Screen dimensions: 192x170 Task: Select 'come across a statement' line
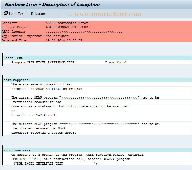coord(71,106)
